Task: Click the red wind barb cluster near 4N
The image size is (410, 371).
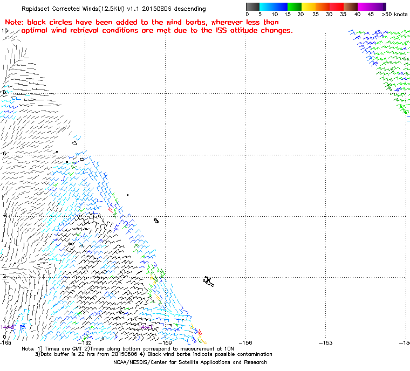Action: (x=111, y=210)
